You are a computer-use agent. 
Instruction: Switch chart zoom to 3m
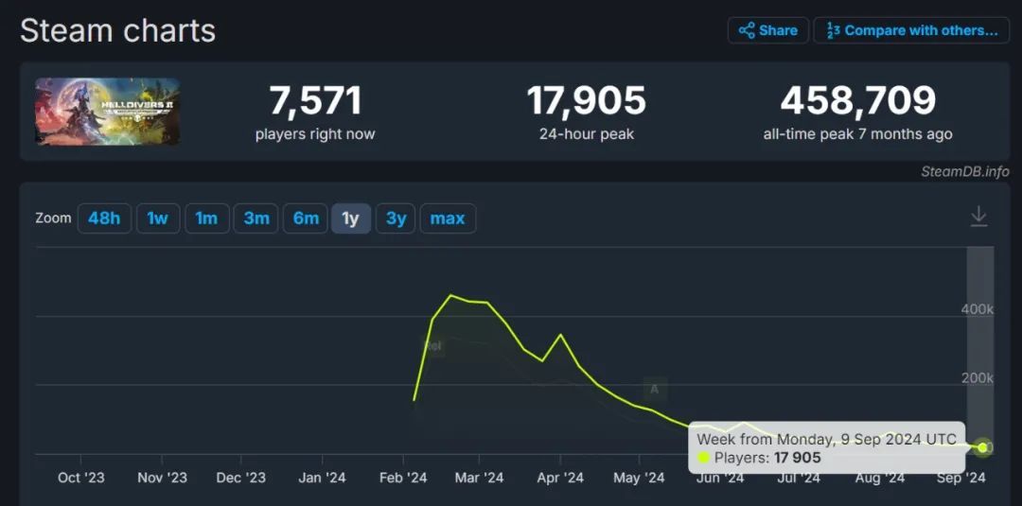tap(256, 218)
